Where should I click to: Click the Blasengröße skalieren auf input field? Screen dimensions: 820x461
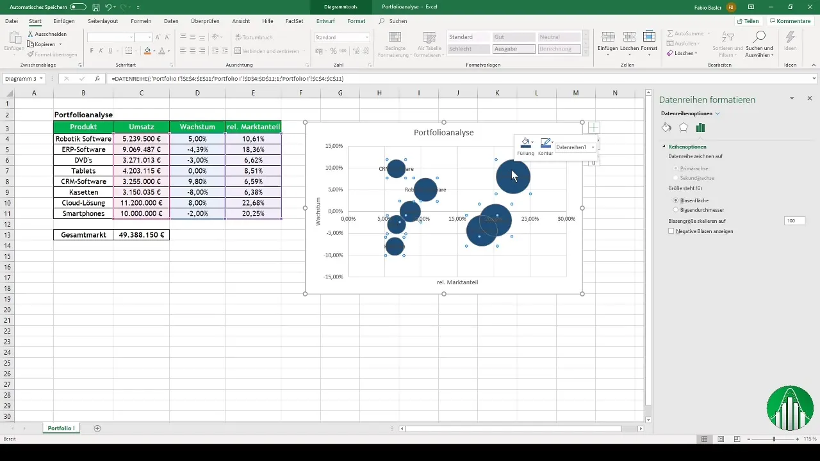click(794, 220)
